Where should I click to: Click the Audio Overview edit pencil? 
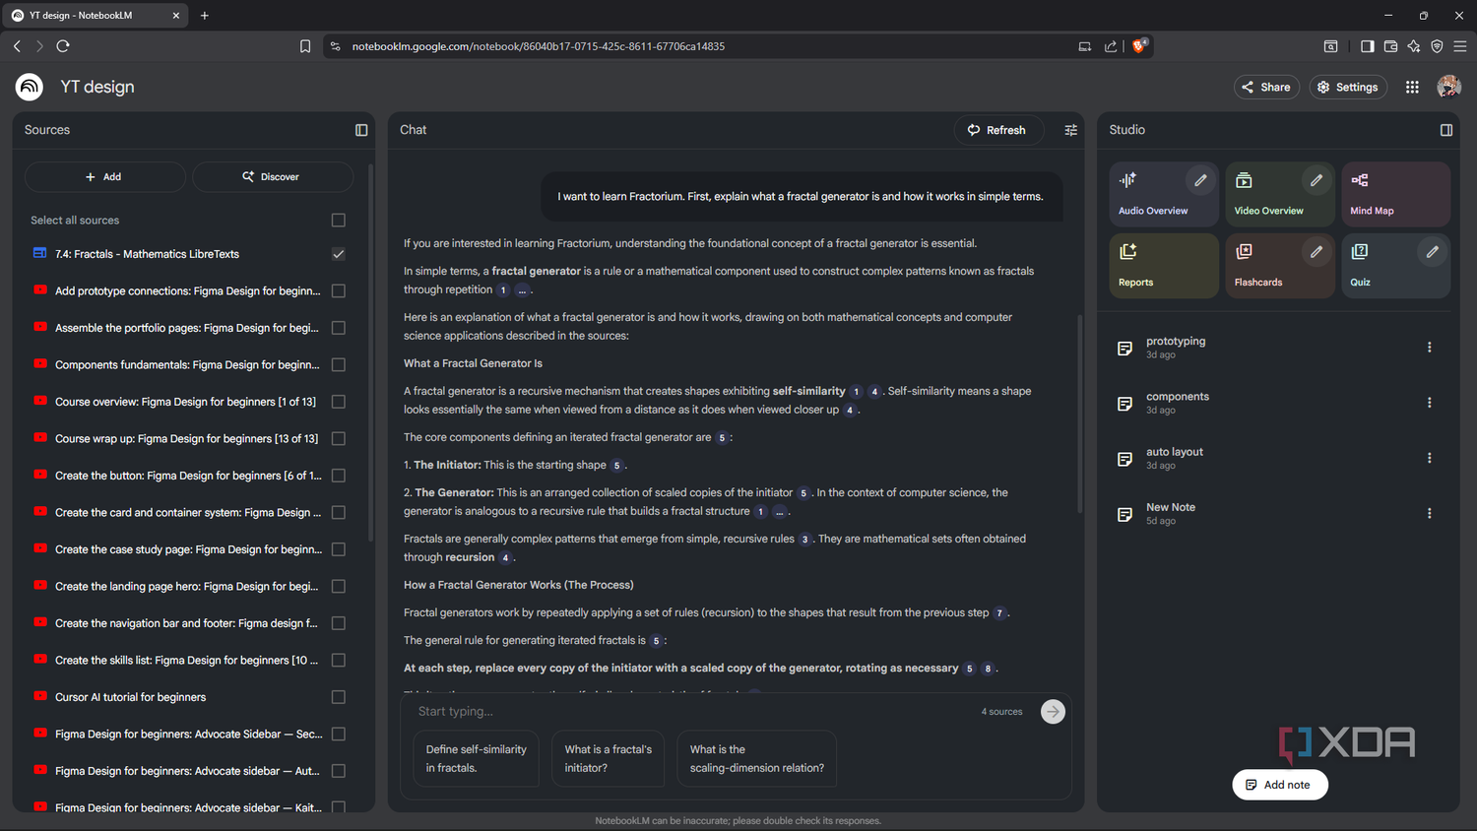pyautogui.click(x=1200, y=180)
